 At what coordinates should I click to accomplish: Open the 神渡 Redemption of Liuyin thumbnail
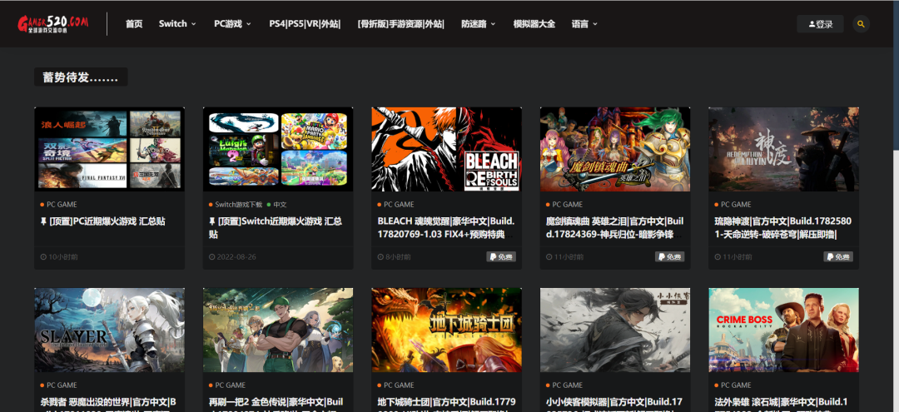click(x=784, y=149)
